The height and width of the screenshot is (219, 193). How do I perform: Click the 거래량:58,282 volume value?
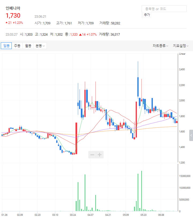(110, 23)
